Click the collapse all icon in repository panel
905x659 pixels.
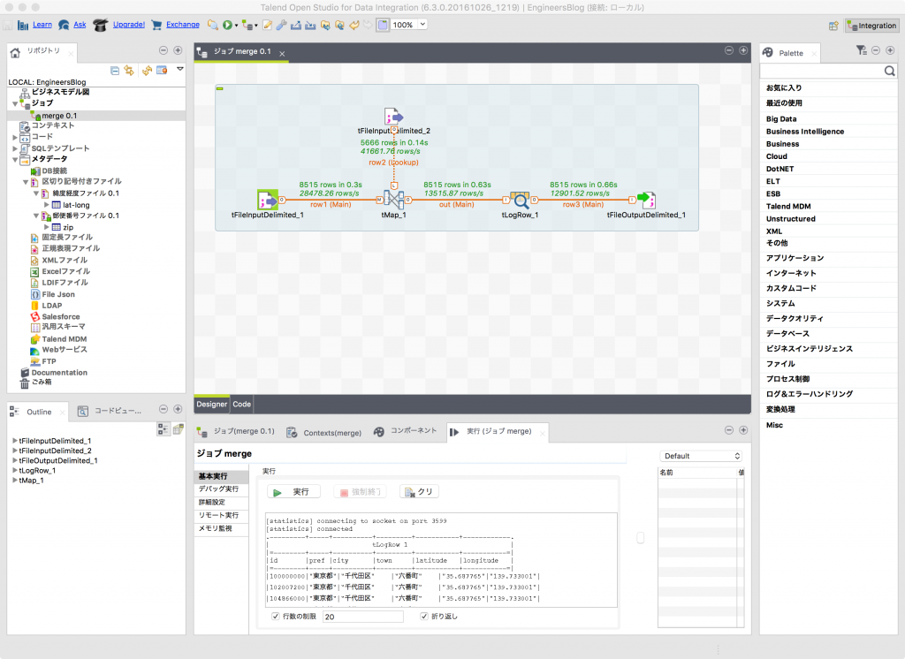[x=115, y=71]
